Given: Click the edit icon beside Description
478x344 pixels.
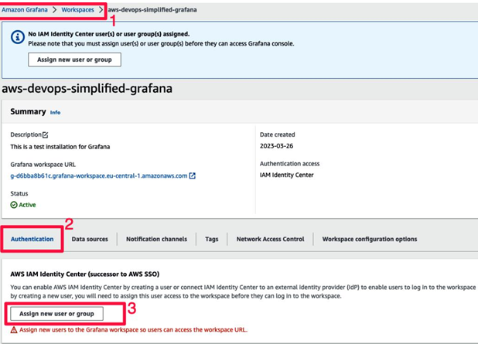Looking at the screenshot, I should click(x=46, y=135).
